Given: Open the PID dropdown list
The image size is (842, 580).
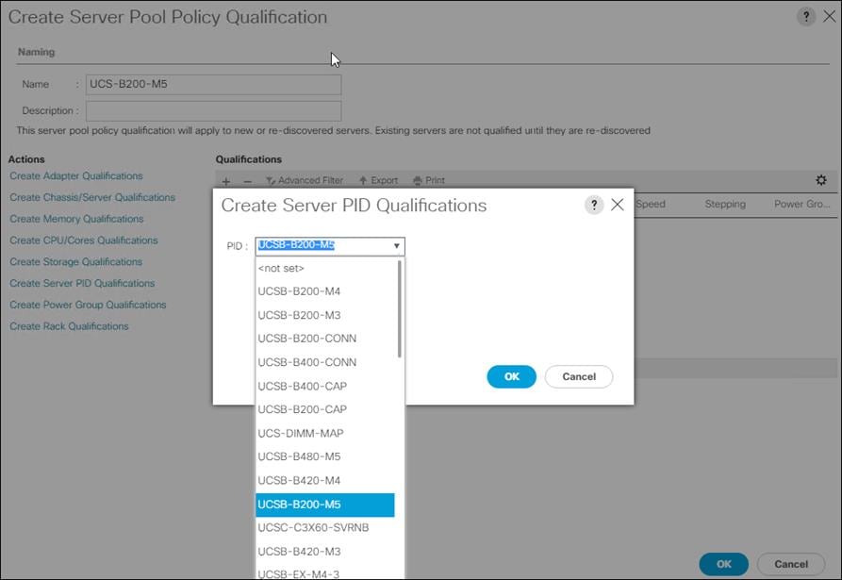Looking at the screenshot, I should coord(397,244).
